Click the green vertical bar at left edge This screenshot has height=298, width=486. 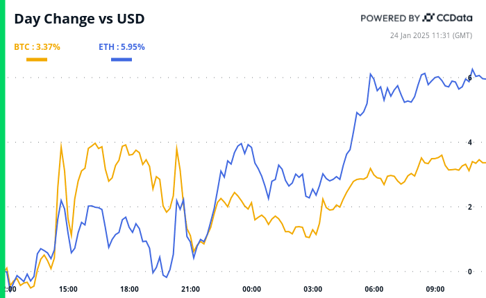click(2, 149)
